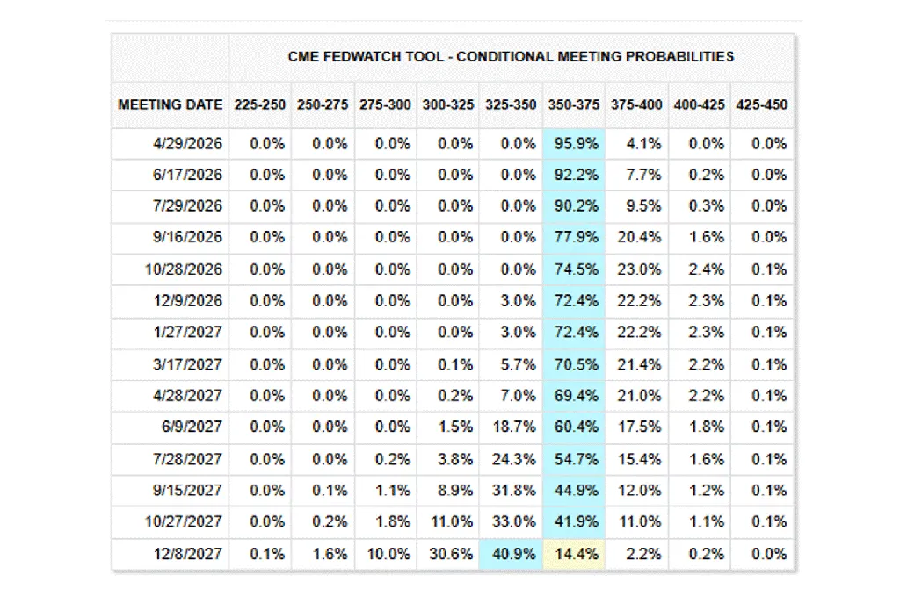This screenshot has height=596, width=900.
Task: Click the 4.1% cell for 4/29/2026
Action: [637, 144]
